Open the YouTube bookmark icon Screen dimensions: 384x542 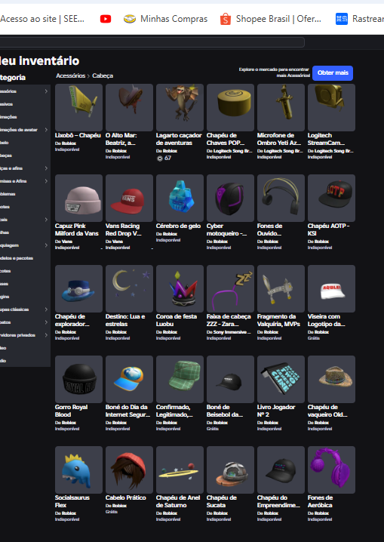coord(106,19)
